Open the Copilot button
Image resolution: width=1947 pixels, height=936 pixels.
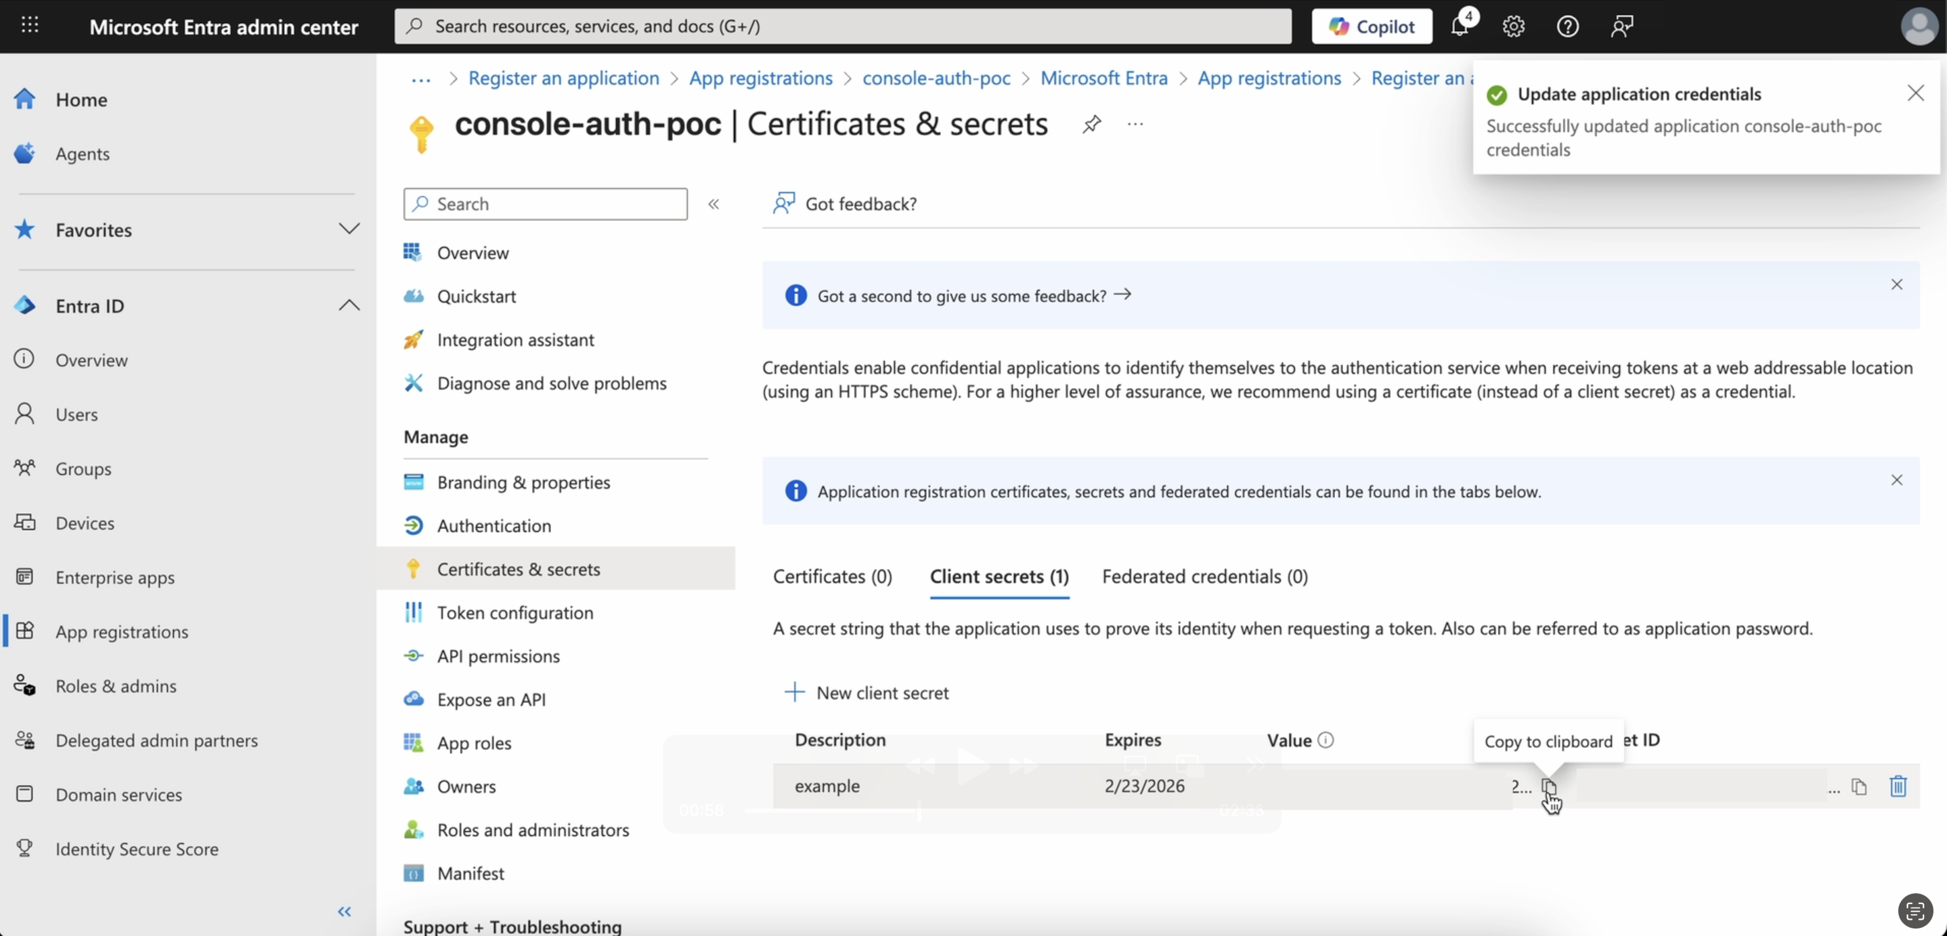[x=1371, y=26]
